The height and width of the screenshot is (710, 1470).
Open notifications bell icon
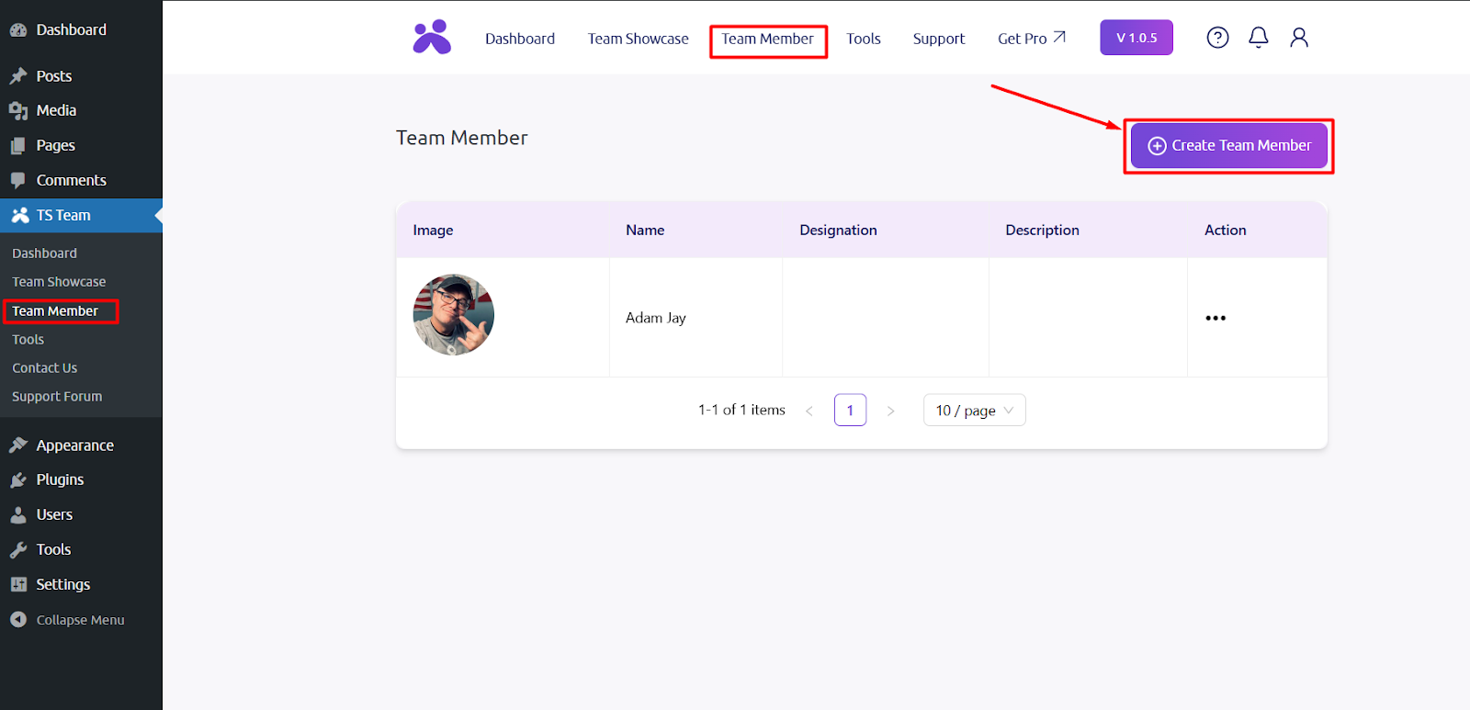coord(1258,38)
